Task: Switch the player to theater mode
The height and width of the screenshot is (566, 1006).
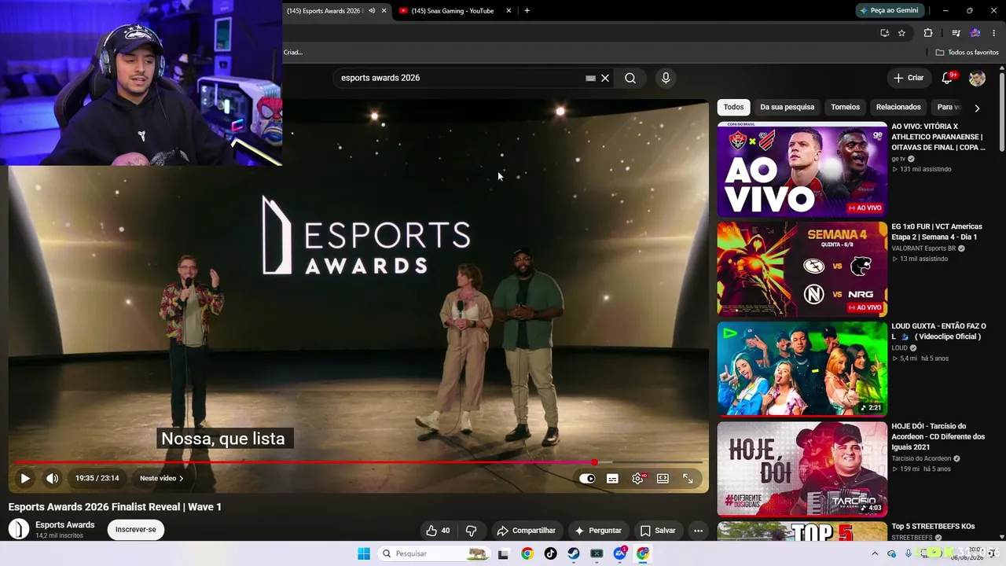Action: point(663,478)
